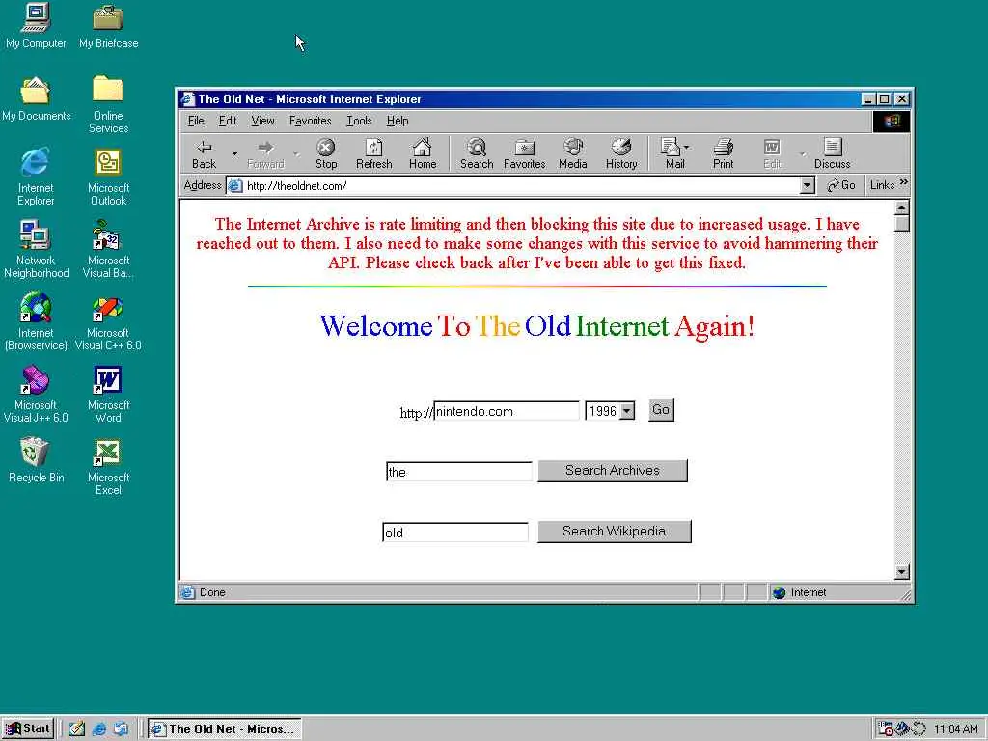Select Microsoft Visual C++ 6.0 shortcut
The image size is (988, 741).
[x=108, y=322]
